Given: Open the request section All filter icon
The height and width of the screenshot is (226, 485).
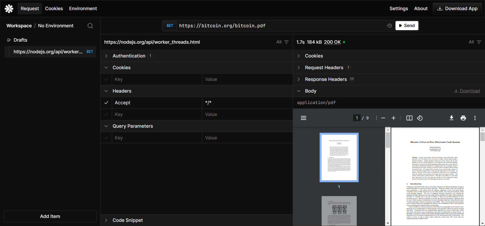Looking at the screenshot, I should tap(286, 42).
